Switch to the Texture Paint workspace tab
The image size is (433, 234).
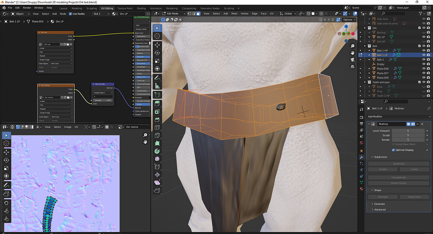tap(125, 8)
